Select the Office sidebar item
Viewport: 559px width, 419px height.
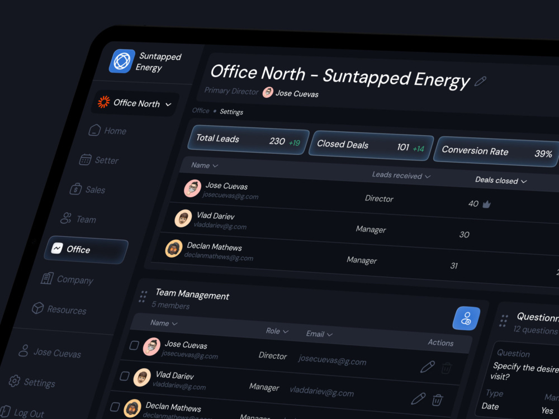click(x=86, y=249)
